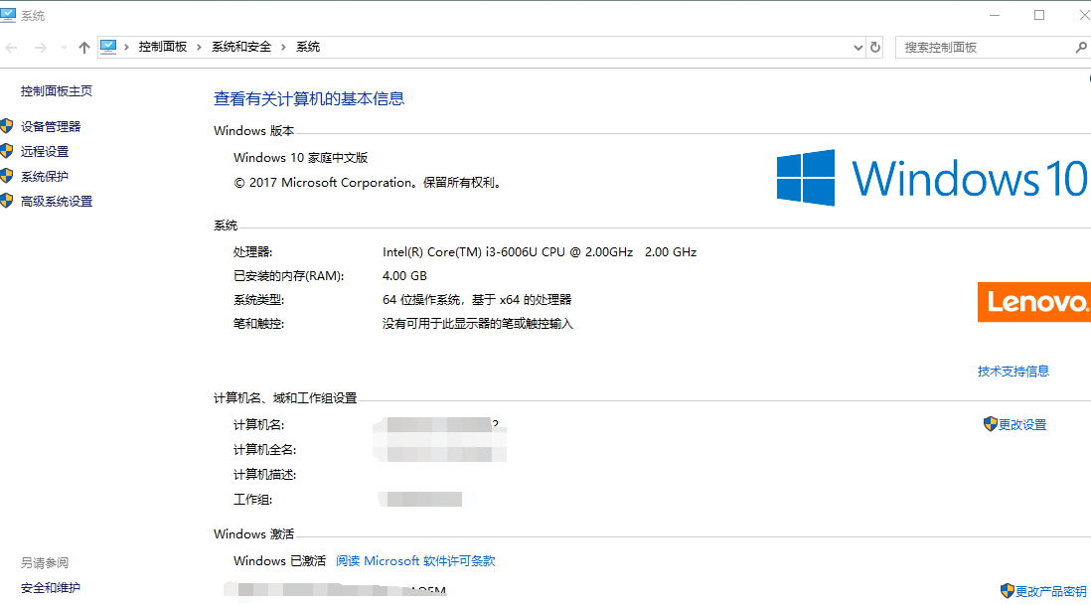Image resolution: width=1091 pixels, height=605 pixels.
Task: Open the 安全和维护 link
Action: click(x=51, y=588)
